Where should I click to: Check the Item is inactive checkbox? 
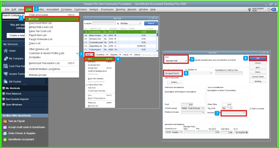point(250,109)
